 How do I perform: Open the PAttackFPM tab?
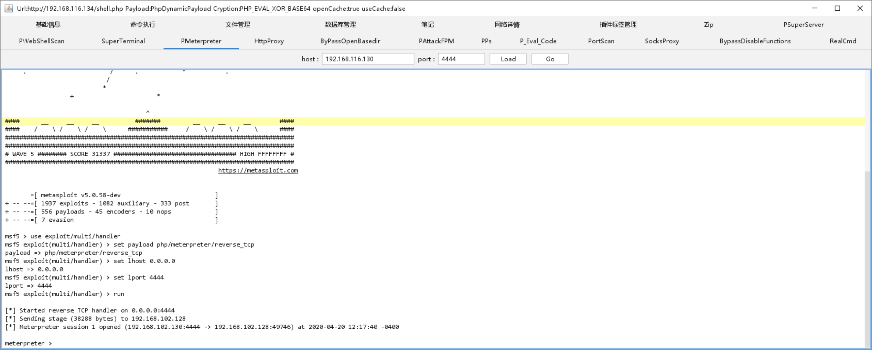(436, 41)
